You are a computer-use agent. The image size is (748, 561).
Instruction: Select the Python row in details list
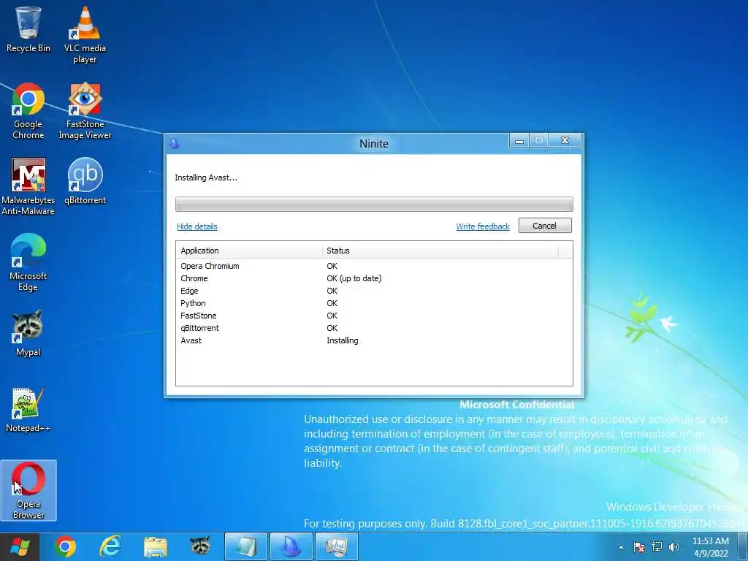click(x=374, y=303)
